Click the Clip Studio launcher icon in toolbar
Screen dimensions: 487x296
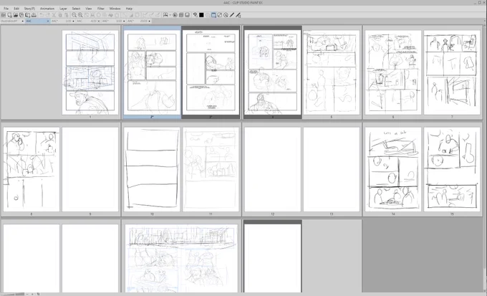click(x=4, y=15)
